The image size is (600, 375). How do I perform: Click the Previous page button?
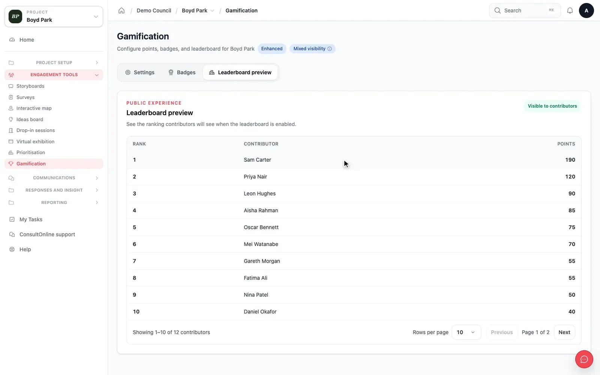coord(502,332)
